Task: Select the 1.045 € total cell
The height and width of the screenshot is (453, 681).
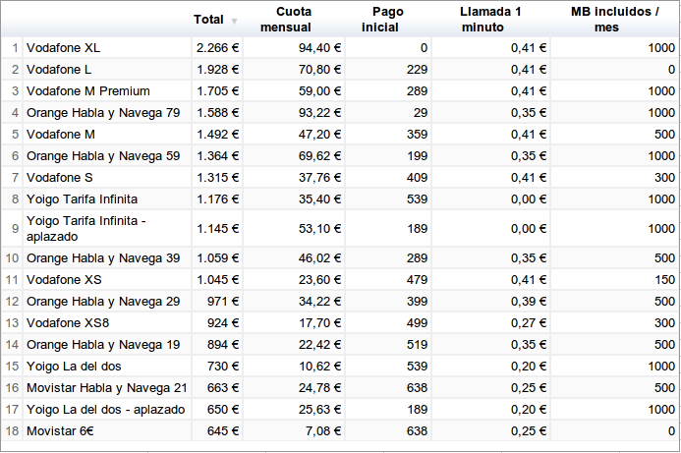Action: [217, 280]
